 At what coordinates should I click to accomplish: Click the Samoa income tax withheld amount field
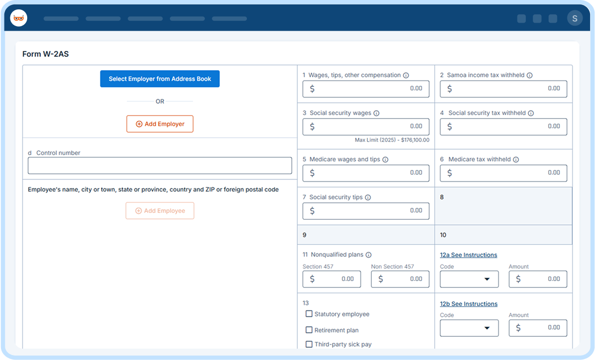[504, 89]
